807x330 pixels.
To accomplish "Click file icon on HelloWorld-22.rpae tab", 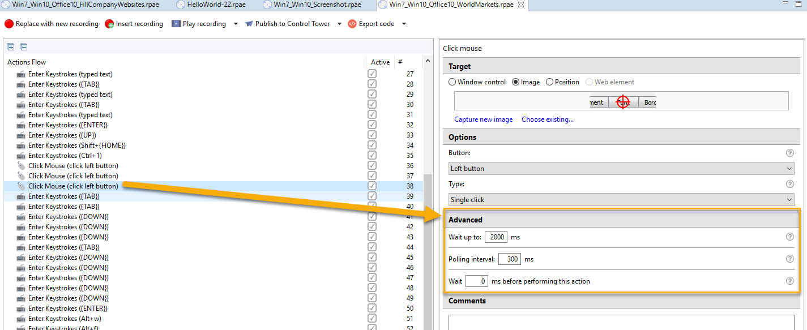I will click(x=181, y=5).
